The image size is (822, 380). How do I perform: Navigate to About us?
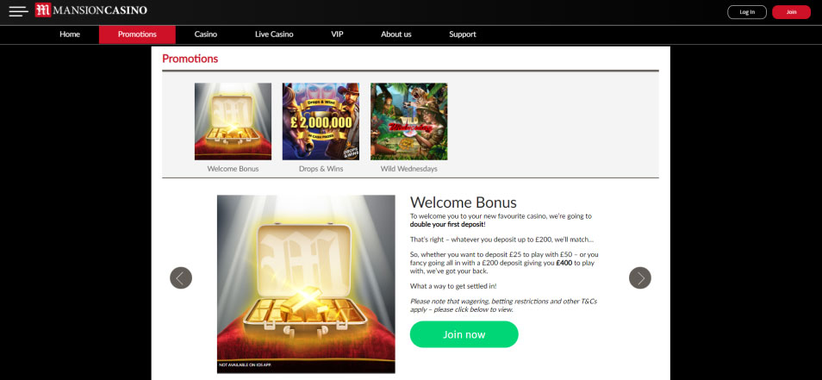395,34
